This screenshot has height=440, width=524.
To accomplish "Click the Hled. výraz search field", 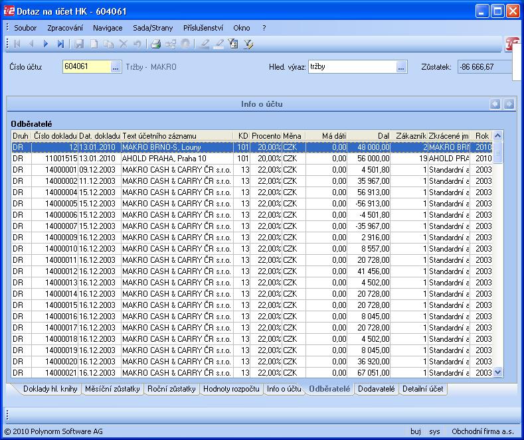I will pyautogui.click(x=353, y=67).
